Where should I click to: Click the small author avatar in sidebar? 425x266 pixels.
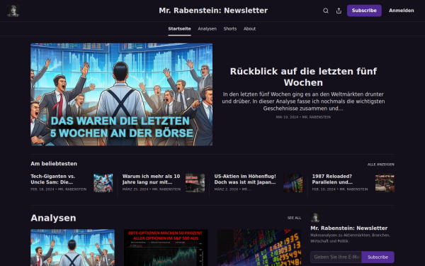(315, 218)
